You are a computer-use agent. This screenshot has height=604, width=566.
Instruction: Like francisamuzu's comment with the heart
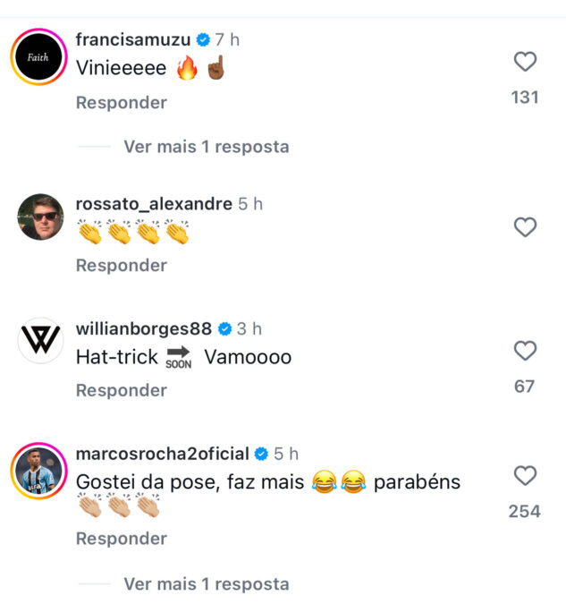click(x=525, y=62)
